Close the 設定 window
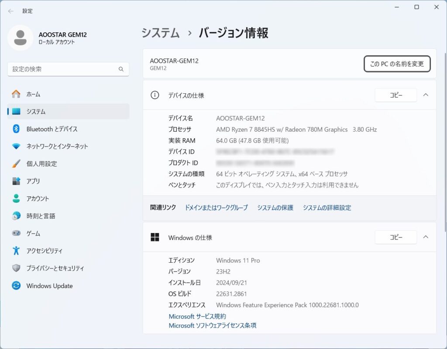 point(437,7)
